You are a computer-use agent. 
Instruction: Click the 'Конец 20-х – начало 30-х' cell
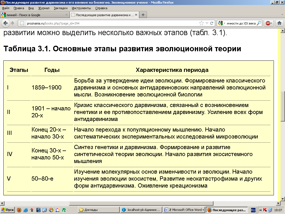coord(49,133)
